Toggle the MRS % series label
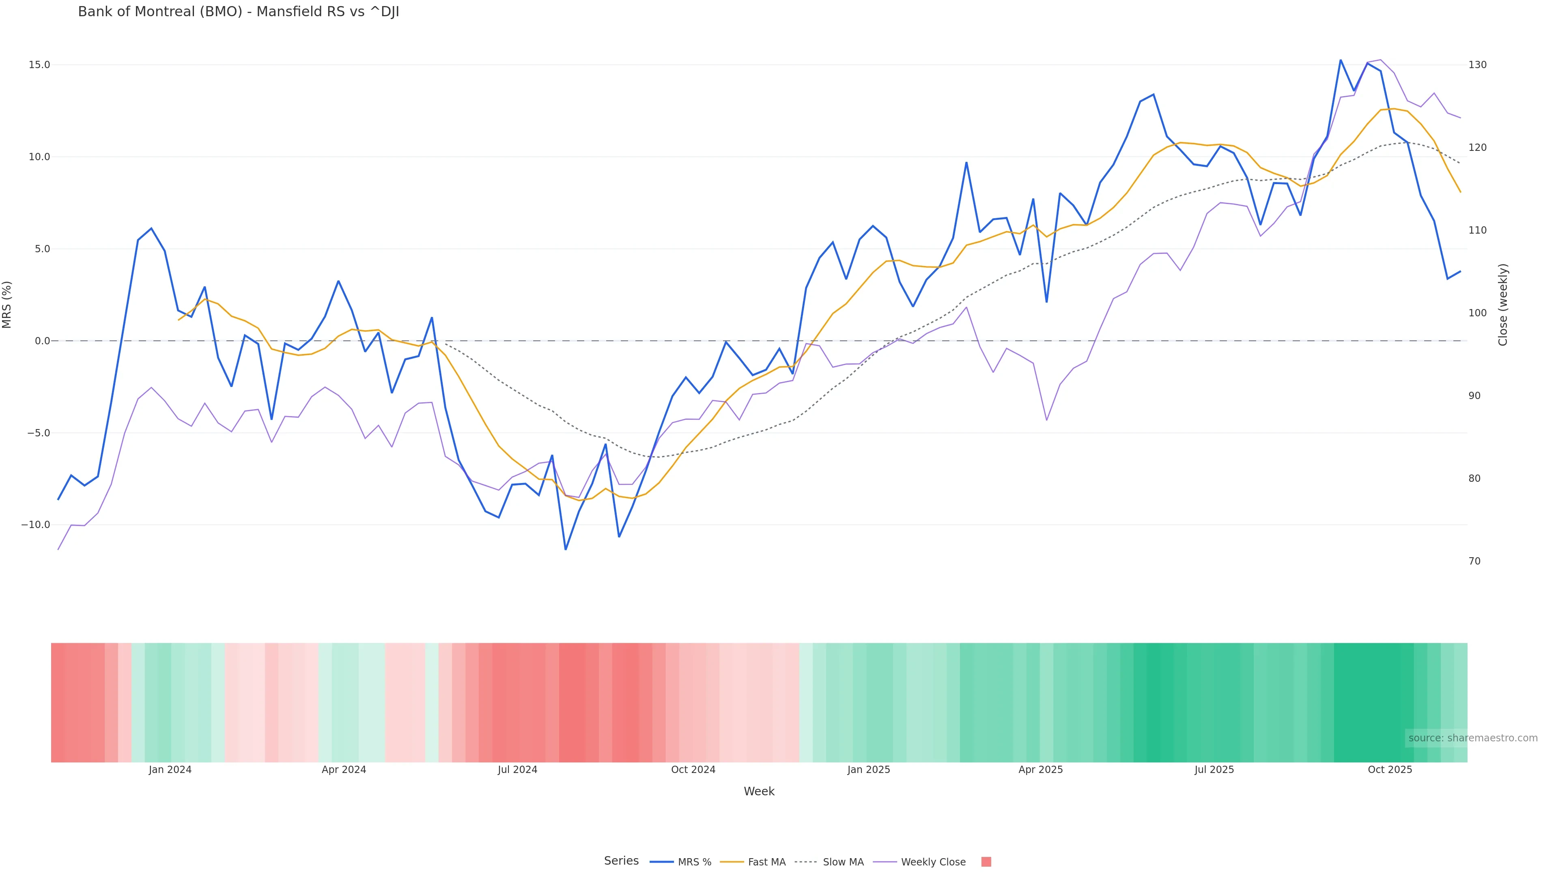This screenshot has width=1558, height=876. click(694, 862)
